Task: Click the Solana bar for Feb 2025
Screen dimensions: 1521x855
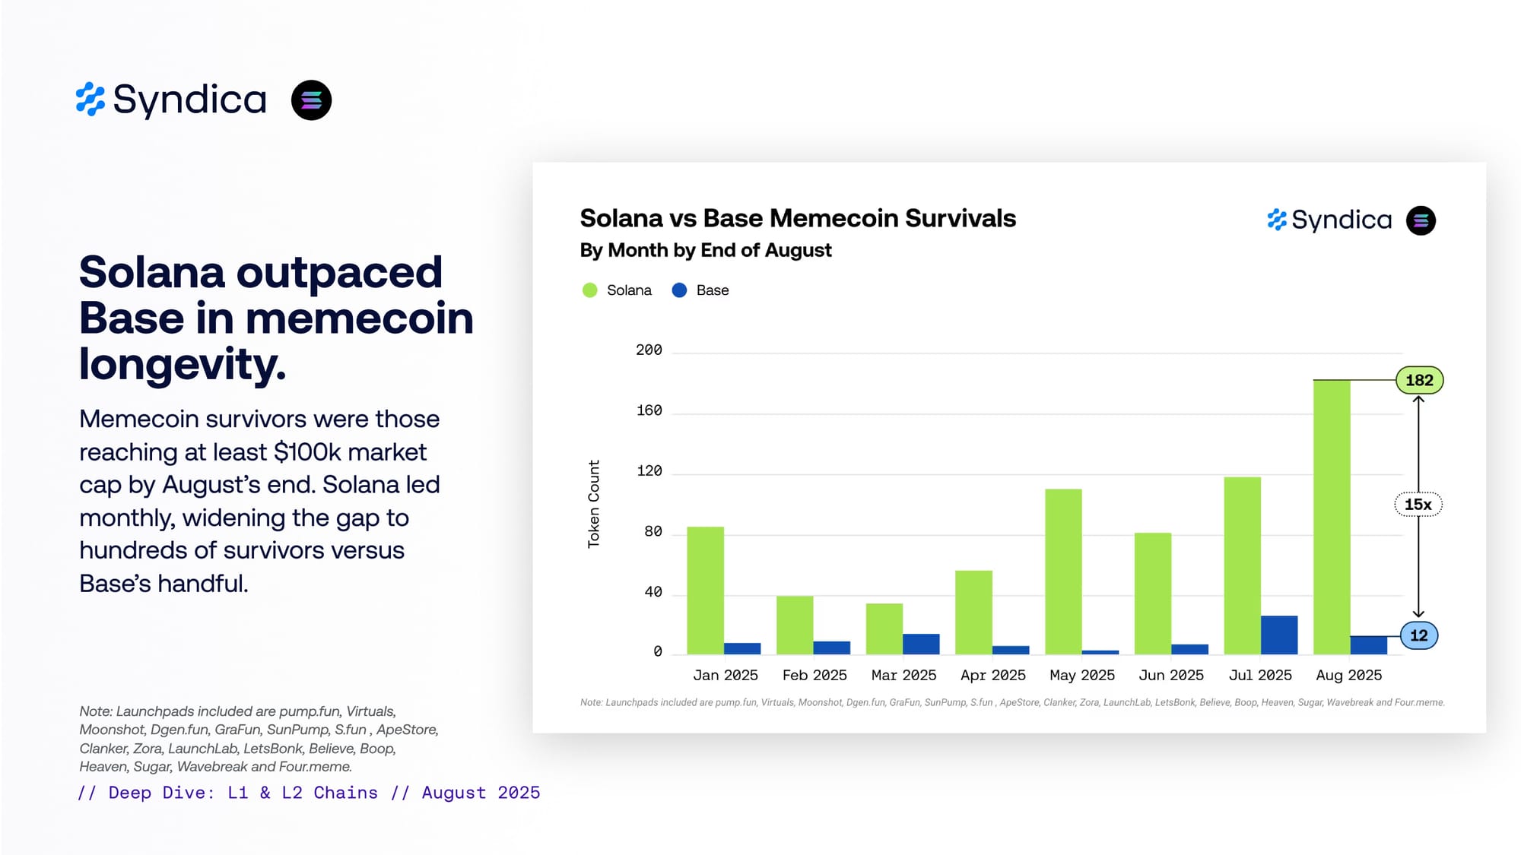Action: point(795,625)
